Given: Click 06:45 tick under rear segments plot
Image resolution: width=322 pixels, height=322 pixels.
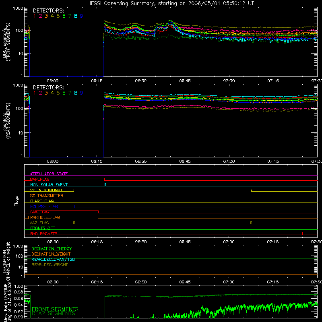Looking at the screenshot, I should [185, 161].
